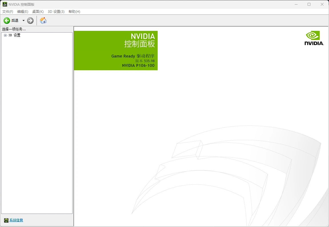Screen dimensions: 329x227
Task: Open the back history dropdown arrow
Action: click(x=23, y=21)
